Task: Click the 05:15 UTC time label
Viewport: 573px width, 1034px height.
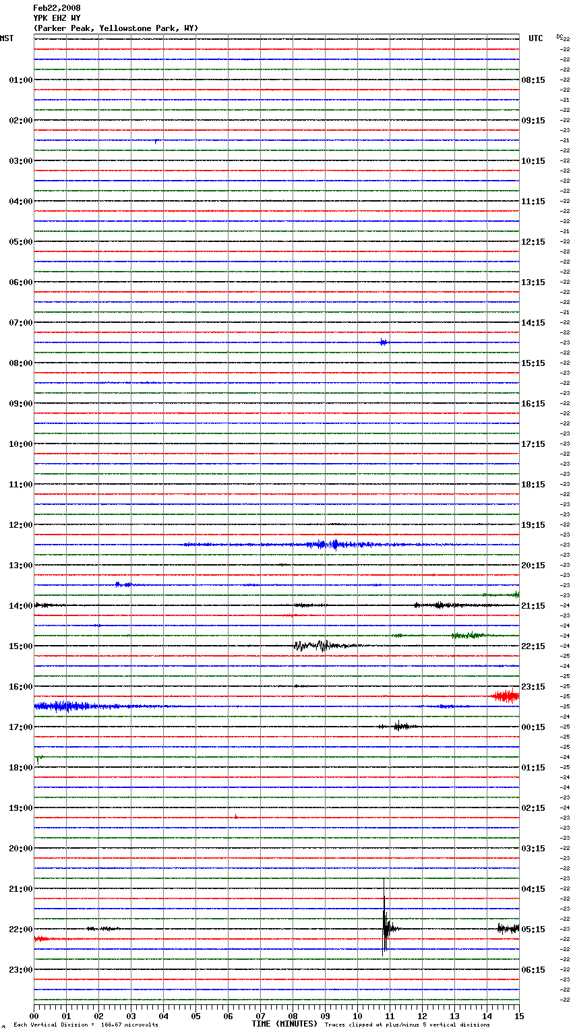Action: [533, 930]
